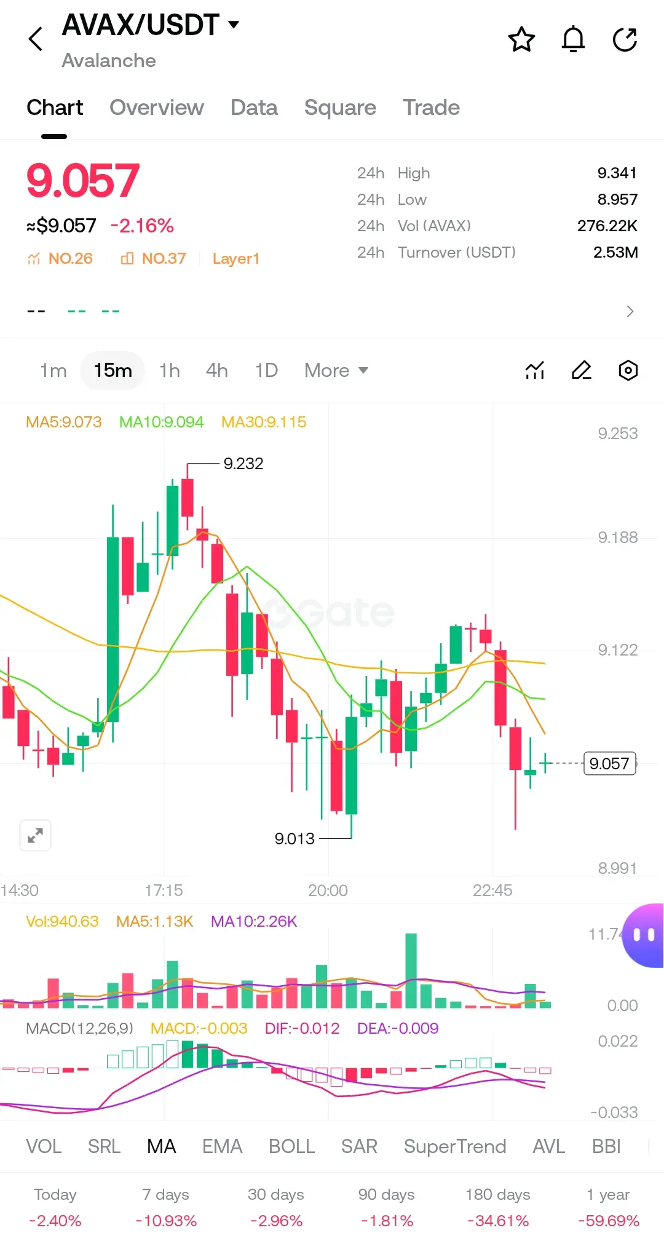Open chart indicators icon
The width and height of the screenshot is (664, 1241).
[x=535, y=370]
